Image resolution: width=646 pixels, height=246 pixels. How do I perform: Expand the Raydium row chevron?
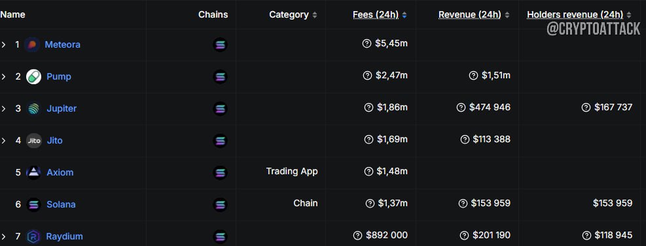(4, 237)
